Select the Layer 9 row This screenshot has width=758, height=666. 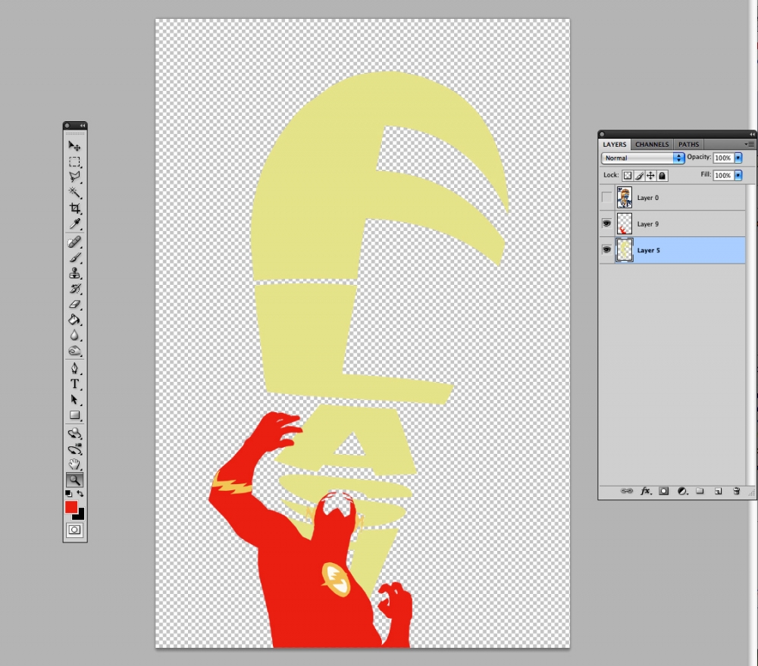click(672, 224)
